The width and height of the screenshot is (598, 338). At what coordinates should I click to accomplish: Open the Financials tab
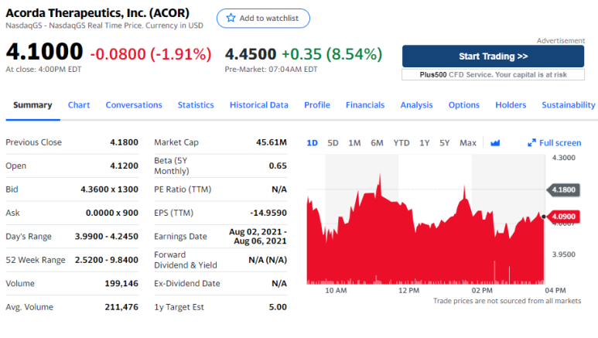365,105
